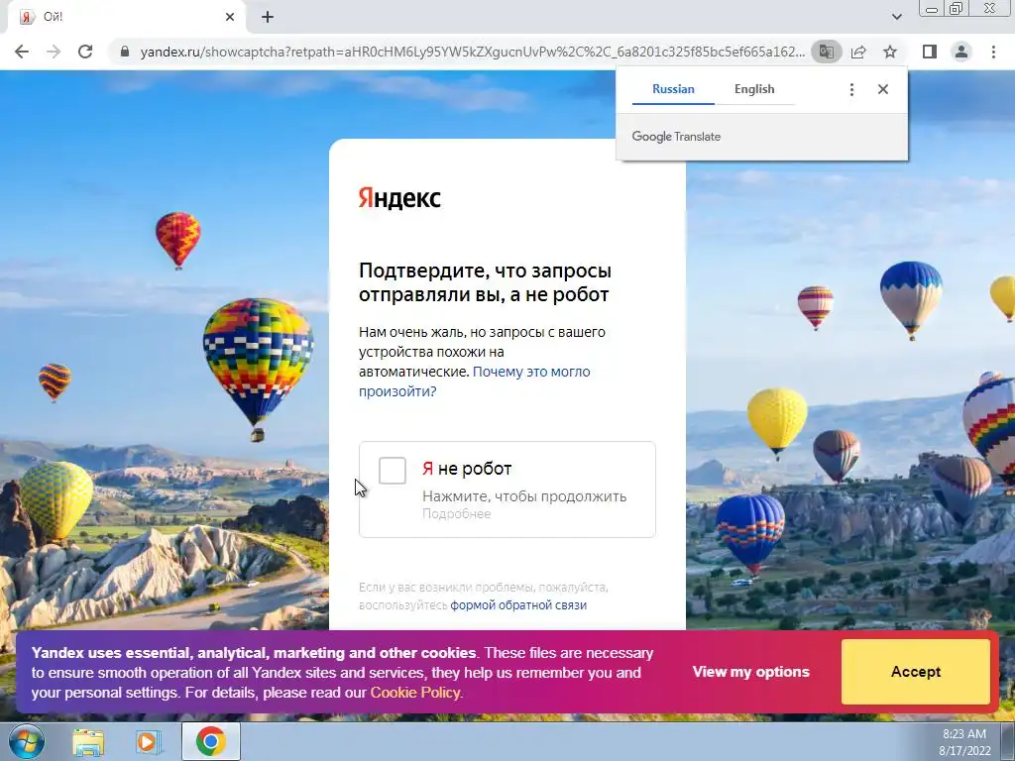Click the share page icon
Image resolution: width=1015 pixels, height=761 pixels.
pos(858,52)
